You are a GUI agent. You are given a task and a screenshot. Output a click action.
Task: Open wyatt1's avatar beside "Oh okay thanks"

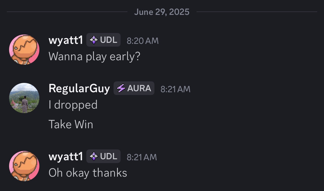[x=24, y=166]
